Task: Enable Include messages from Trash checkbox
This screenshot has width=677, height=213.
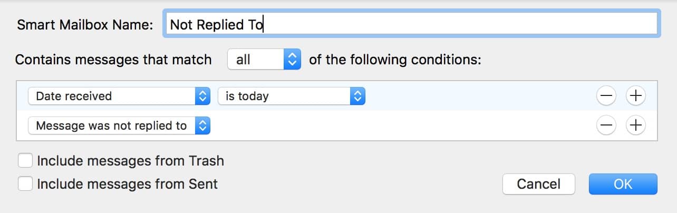Action: [25, 160]
